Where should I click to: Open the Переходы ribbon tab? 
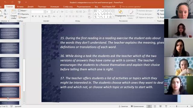tap(42, 7)
